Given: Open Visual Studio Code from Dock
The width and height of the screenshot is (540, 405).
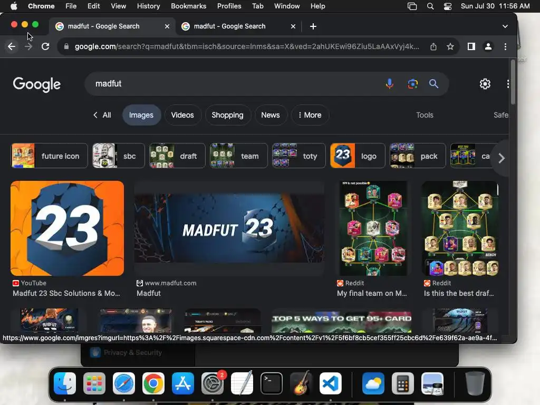Looking at the screenshot, I should (331, 383).
